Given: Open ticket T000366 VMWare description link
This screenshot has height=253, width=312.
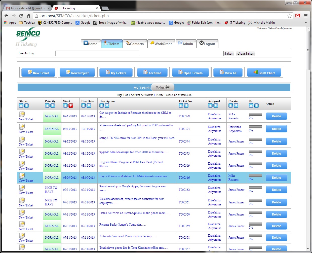Looking at the screenshot, I should pos(135,176).
